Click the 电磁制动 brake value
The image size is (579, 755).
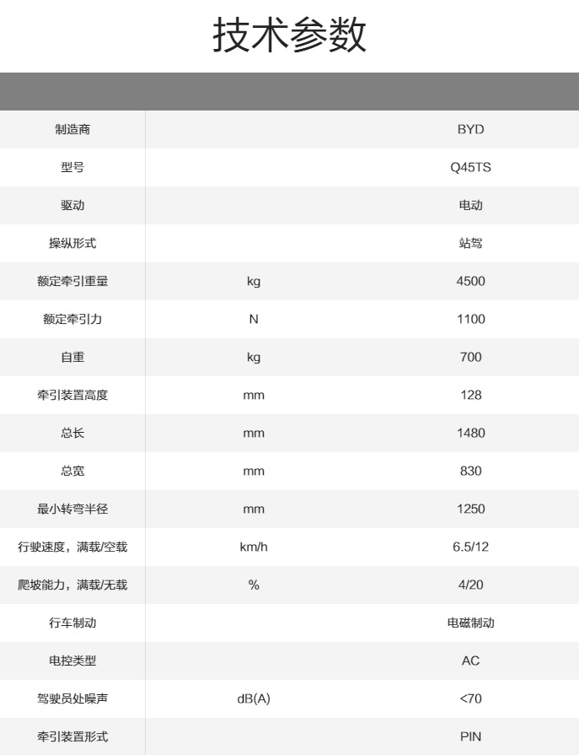pos(470,623)
